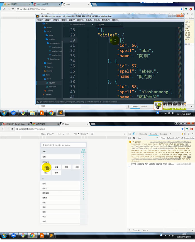Collapse the src folder in the Sublime sidebar
This screenshot has height=242, width=195.
tap(45, 24)
